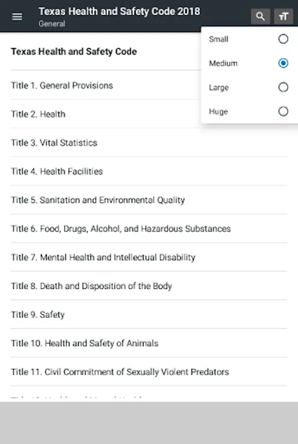The height and width of the screenshot is (444, 298).
Task: Open Title 5. Sanitation and Environmental Quality
Action: tap(98, 200)
